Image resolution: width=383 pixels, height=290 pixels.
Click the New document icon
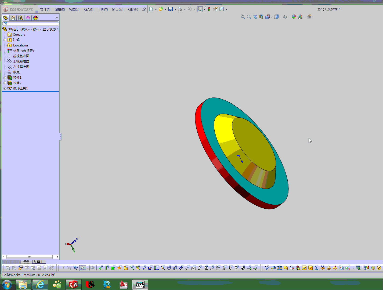click(x=151, y=9)
